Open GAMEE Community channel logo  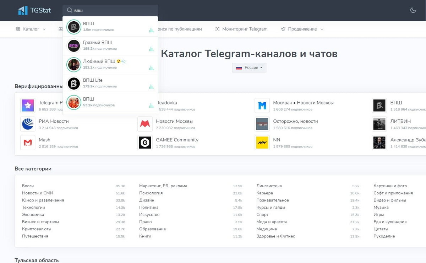145,143
